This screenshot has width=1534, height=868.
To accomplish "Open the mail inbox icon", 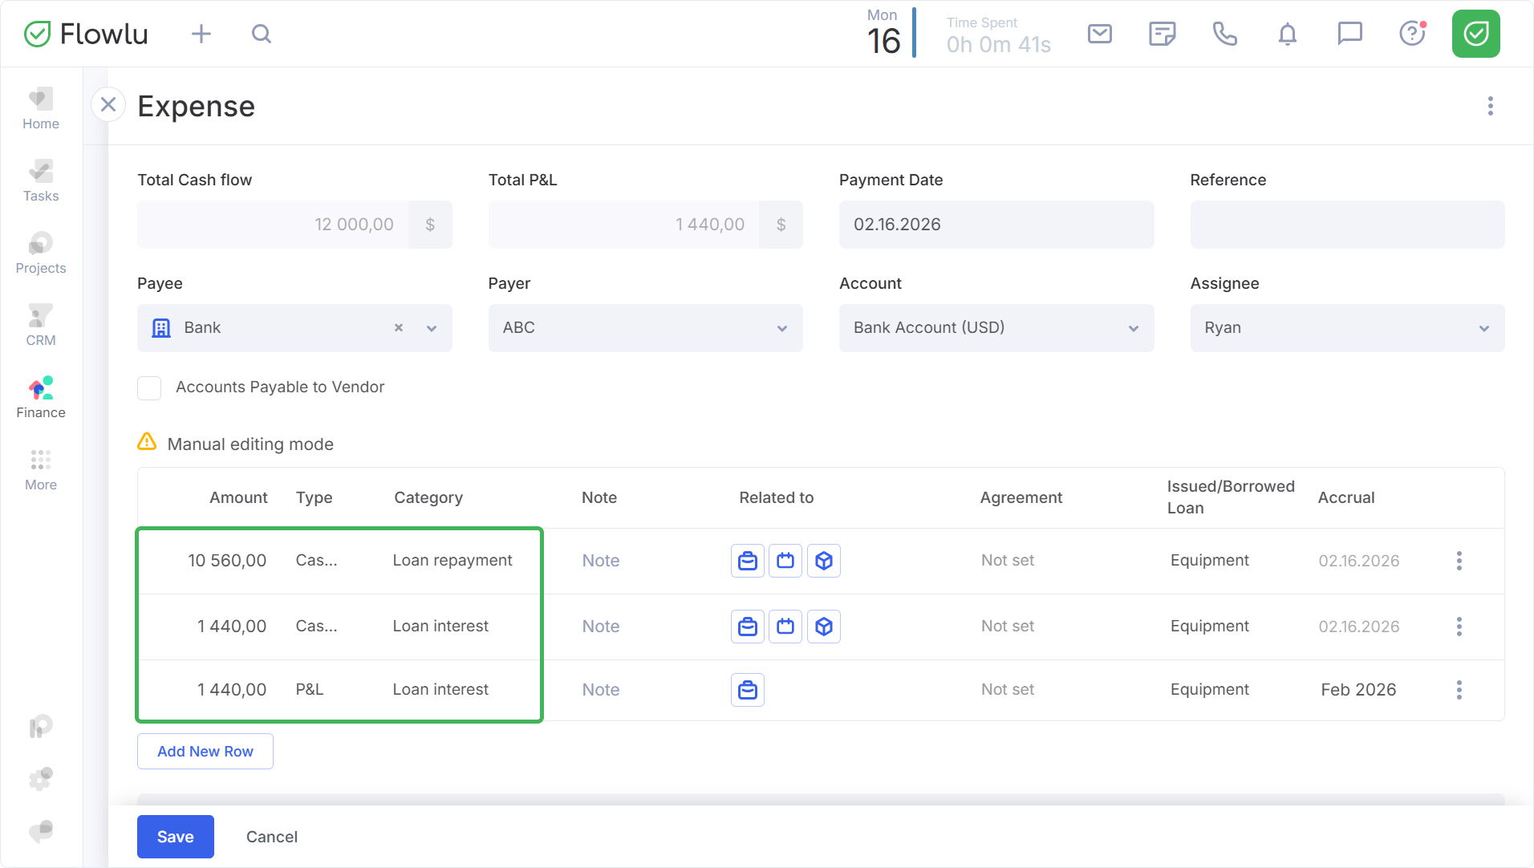I will (1099, 34).
